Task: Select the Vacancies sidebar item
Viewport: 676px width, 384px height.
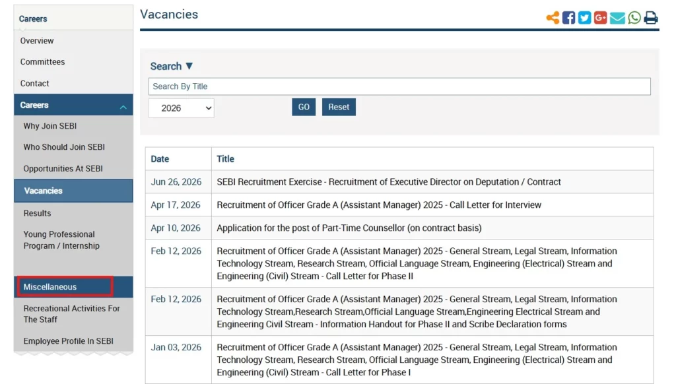Action: (73, 191)
